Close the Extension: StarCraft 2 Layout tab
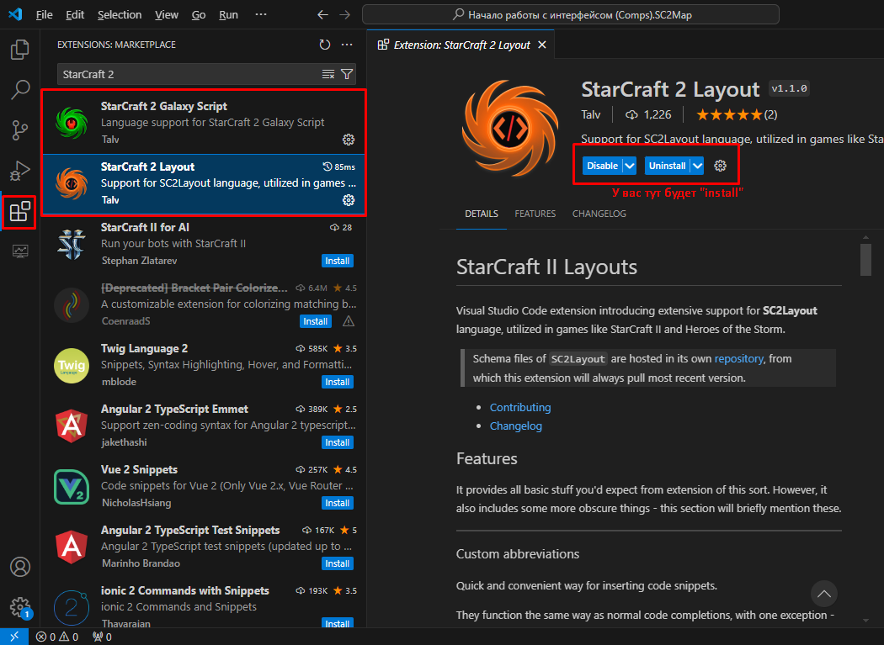This screenshot has height=645, width=884. click(x=542, y=45)
